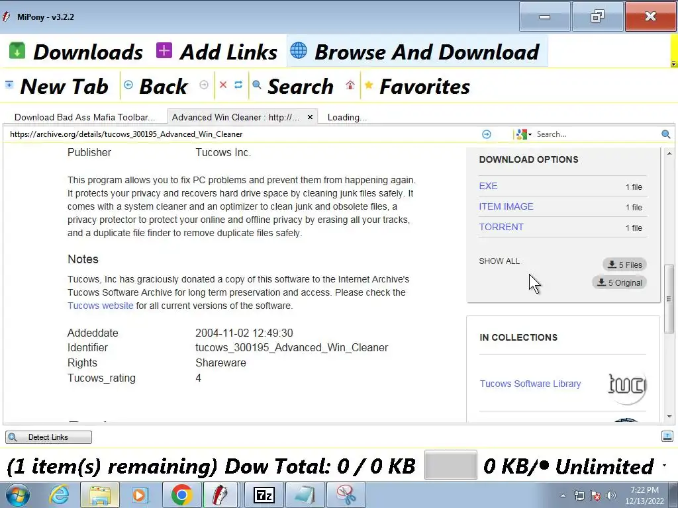Switch to the Loading... tab
Image resolution: width=678 pixels, height=508 pixels.
click(347, 117)
